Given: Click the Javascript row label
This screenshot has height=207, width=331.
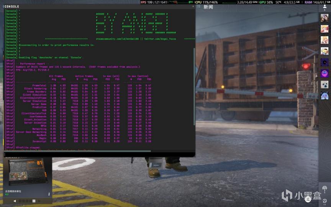Looking at the screenshot, I should (x=39, y=141).
